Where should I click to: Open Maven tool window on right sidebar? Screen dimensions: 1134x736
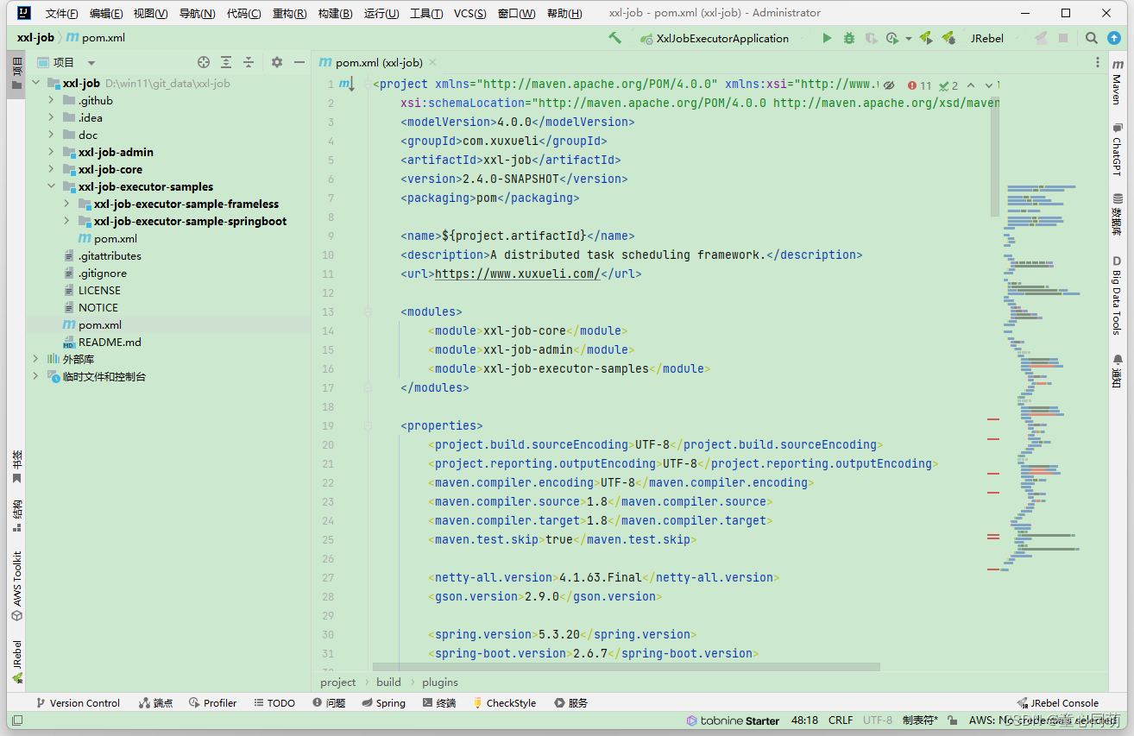(1117, 83)
